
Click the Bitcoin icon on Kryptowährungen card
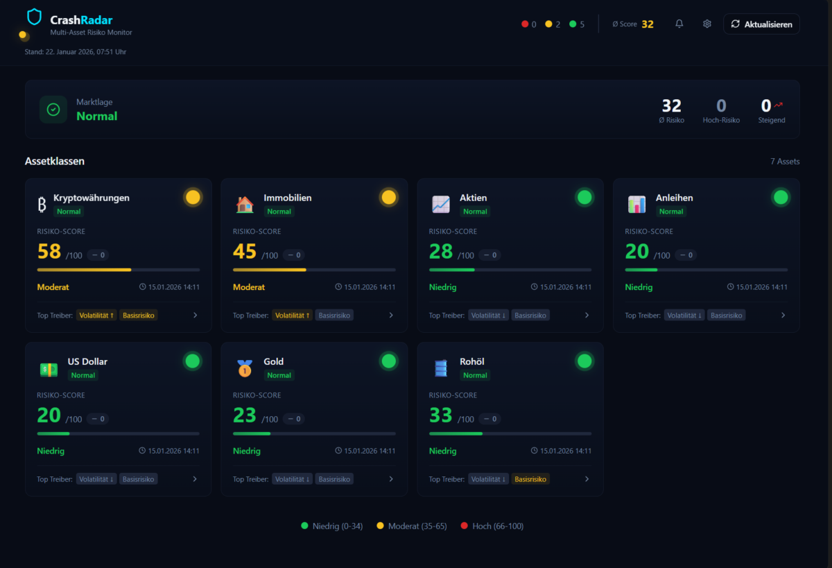coord(42,205)
